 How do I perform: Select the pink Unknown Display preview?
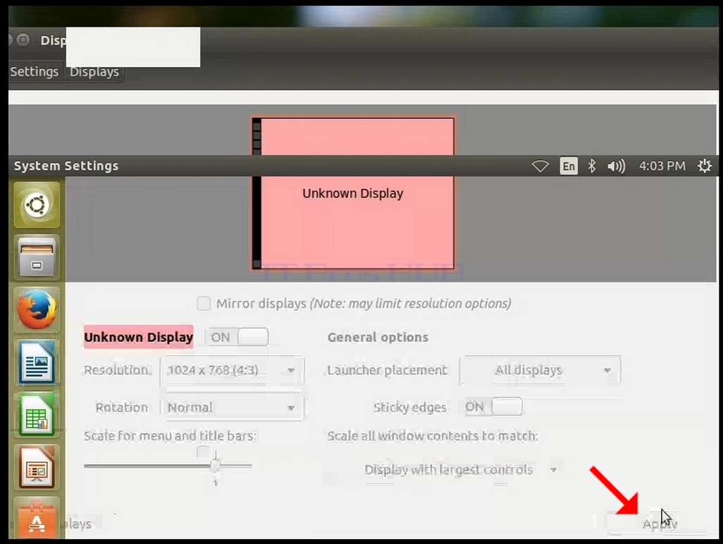pyautogui.click(x=353, y=193)
